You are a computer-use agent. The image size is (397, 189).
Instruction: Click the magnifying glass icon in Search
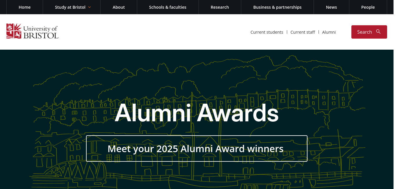(378, 32)
